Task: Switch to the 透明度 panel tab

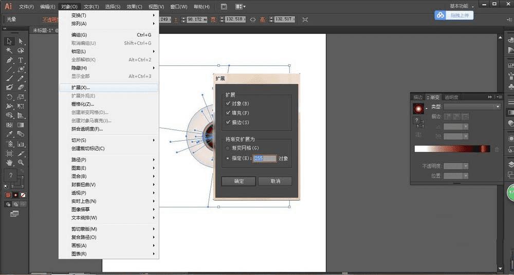Action: pos(451,97)
